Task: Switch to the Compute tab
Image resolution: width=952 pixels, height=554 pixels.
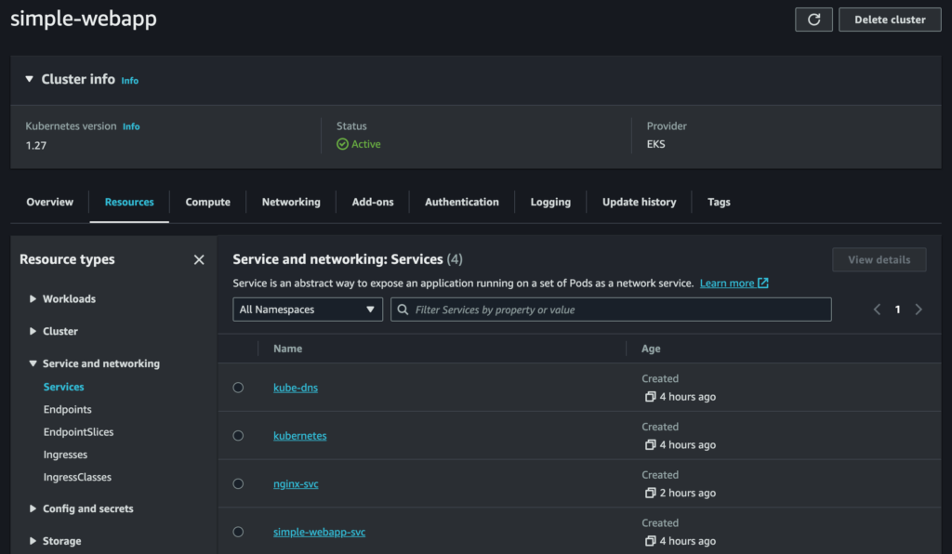Action: click(207, 202)
